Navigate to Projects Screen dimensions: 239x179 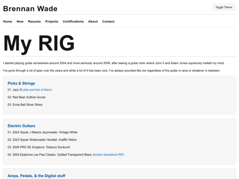[x=52, y=22]
